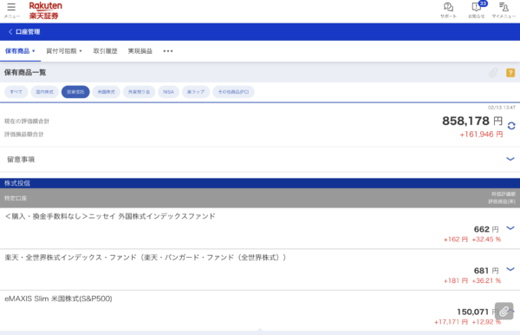Open the hamburger メニュー icon
The image size is (520, 335).
click(x=11, y=10)
